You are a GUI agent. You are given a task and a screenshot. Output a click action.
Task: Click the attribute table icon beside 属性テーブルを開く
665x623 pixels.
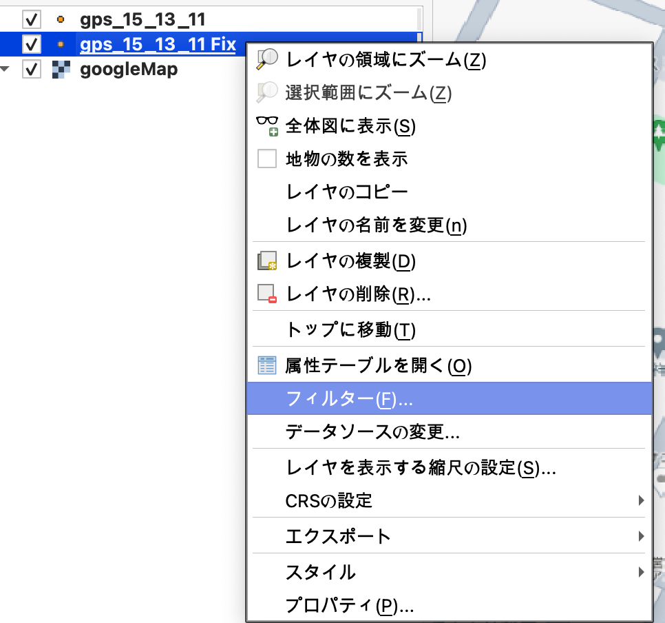267,365
